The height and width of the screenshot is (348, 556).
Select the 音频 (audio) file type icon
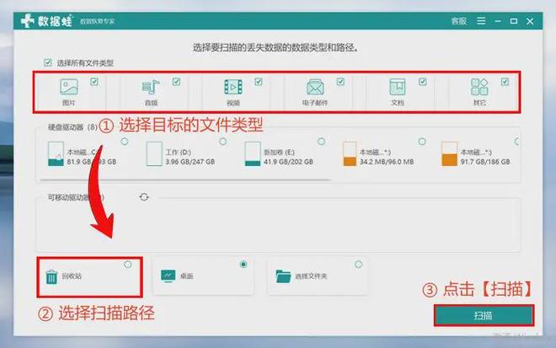click(x=151, y=87)
